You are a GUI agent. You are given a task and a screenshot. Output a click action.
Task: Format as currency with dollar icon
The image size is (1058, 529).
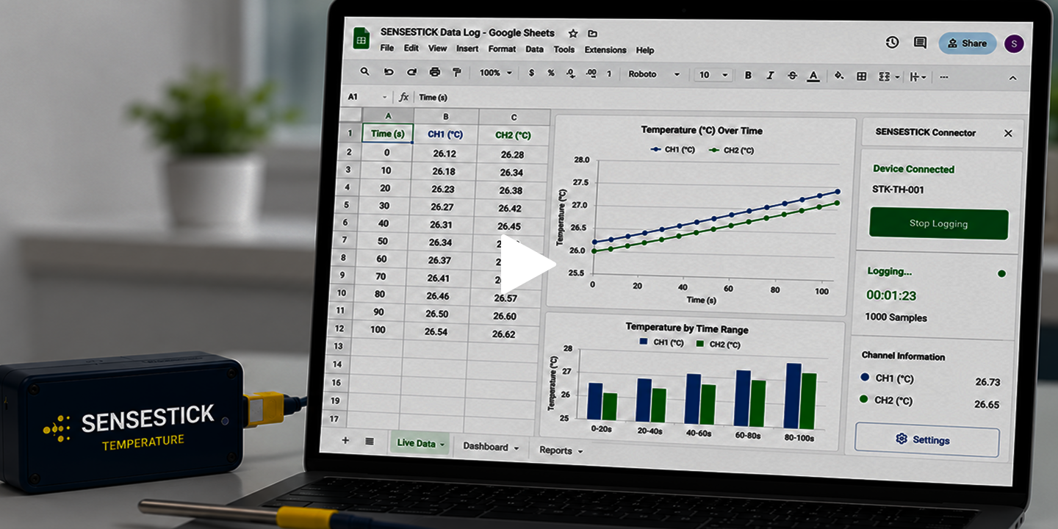(531, 73)
